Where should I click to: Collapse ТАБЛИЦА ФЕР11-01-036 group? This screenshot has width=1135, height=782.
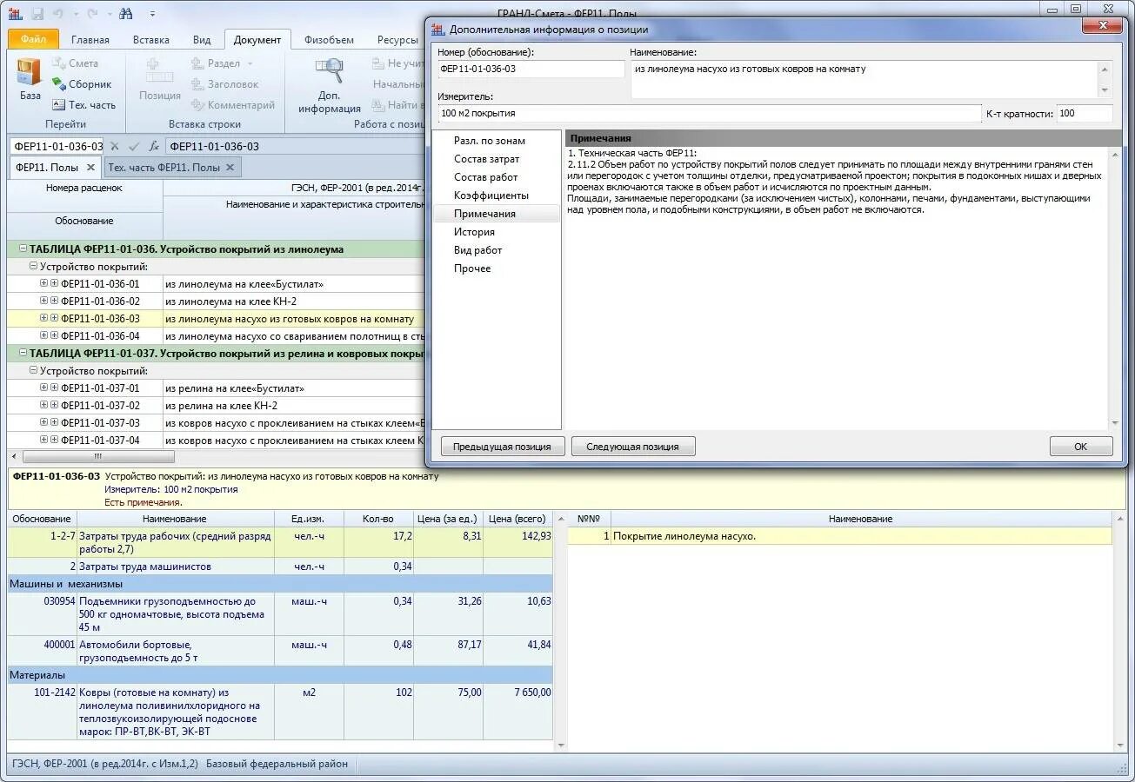coord(23,249)
